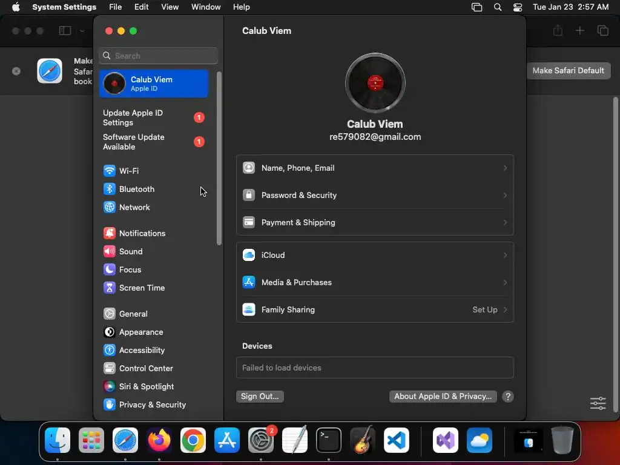620x465 pixels.
Task: Open Safari start page customize settings icon
Action: coord(598,403)
